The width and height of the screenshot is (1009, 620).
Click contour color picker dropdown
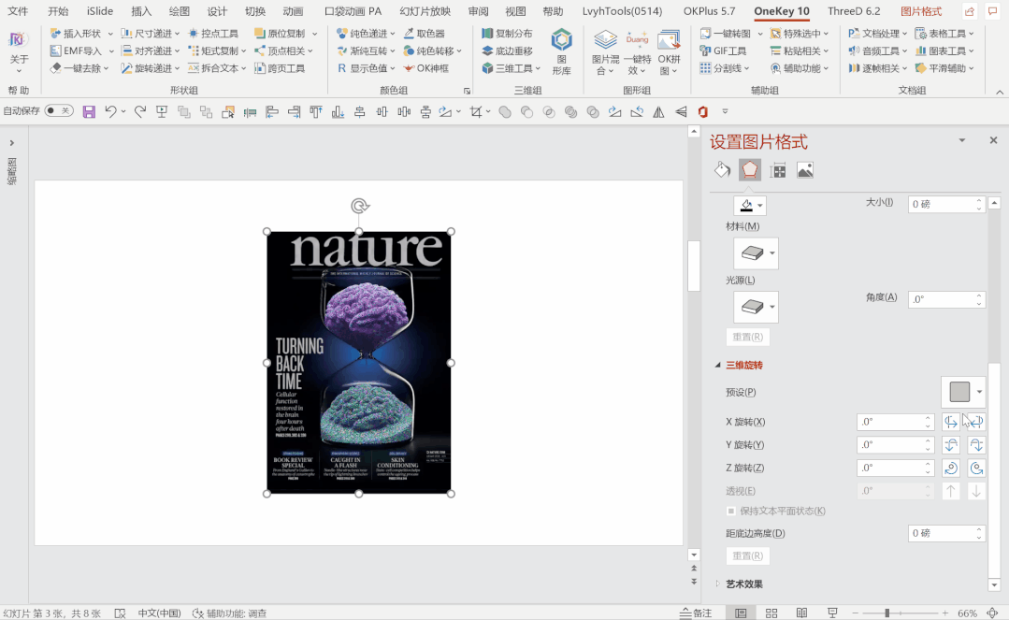click(x=750, y=206)
